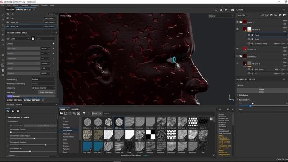
Task: Click the shelf folder browse icon
Action: 61,113
